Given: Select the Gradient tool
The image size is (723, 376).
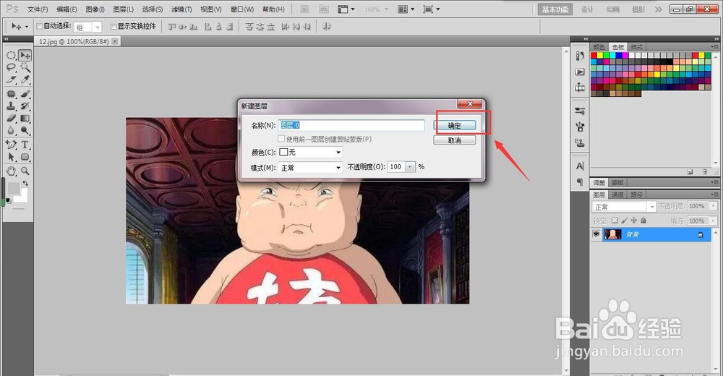Looking at the screenshot, I should (x=25, y=118).
